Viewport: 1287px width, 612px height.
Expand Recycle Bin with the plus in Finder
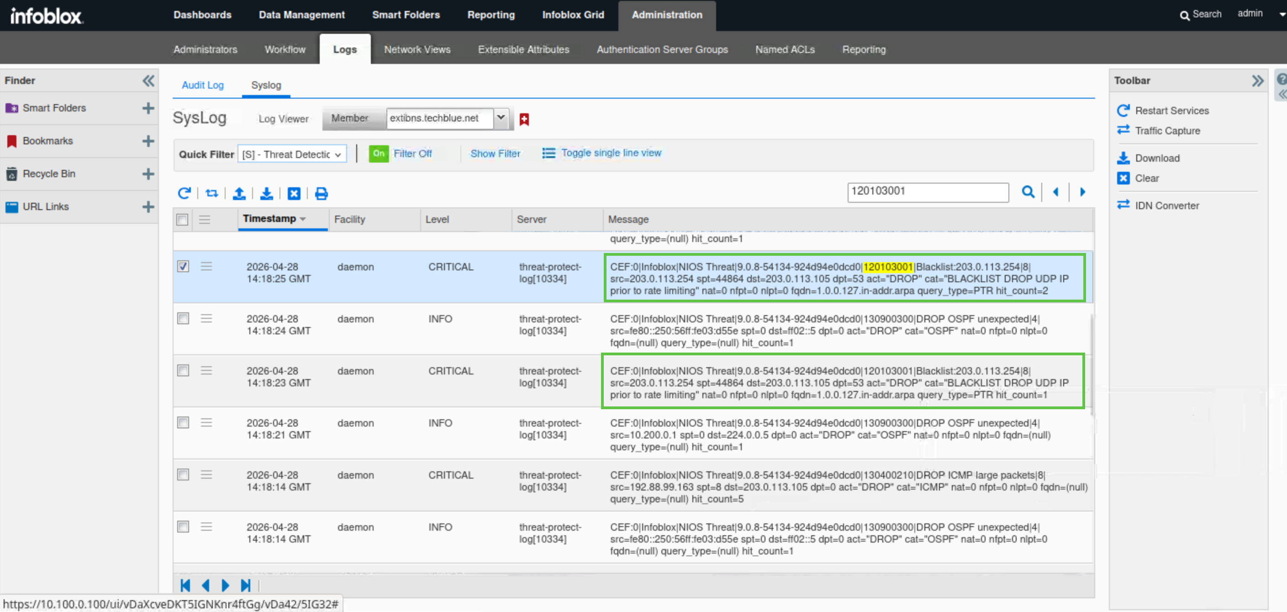tap(148, 174)
